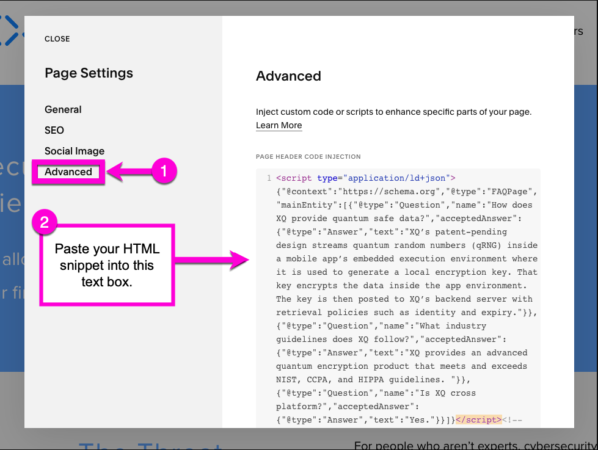Image resolution: width=598 pixels, height=450 pixels.
Task: Click line number 1 in the code gutter
Action: coord(269,178)
